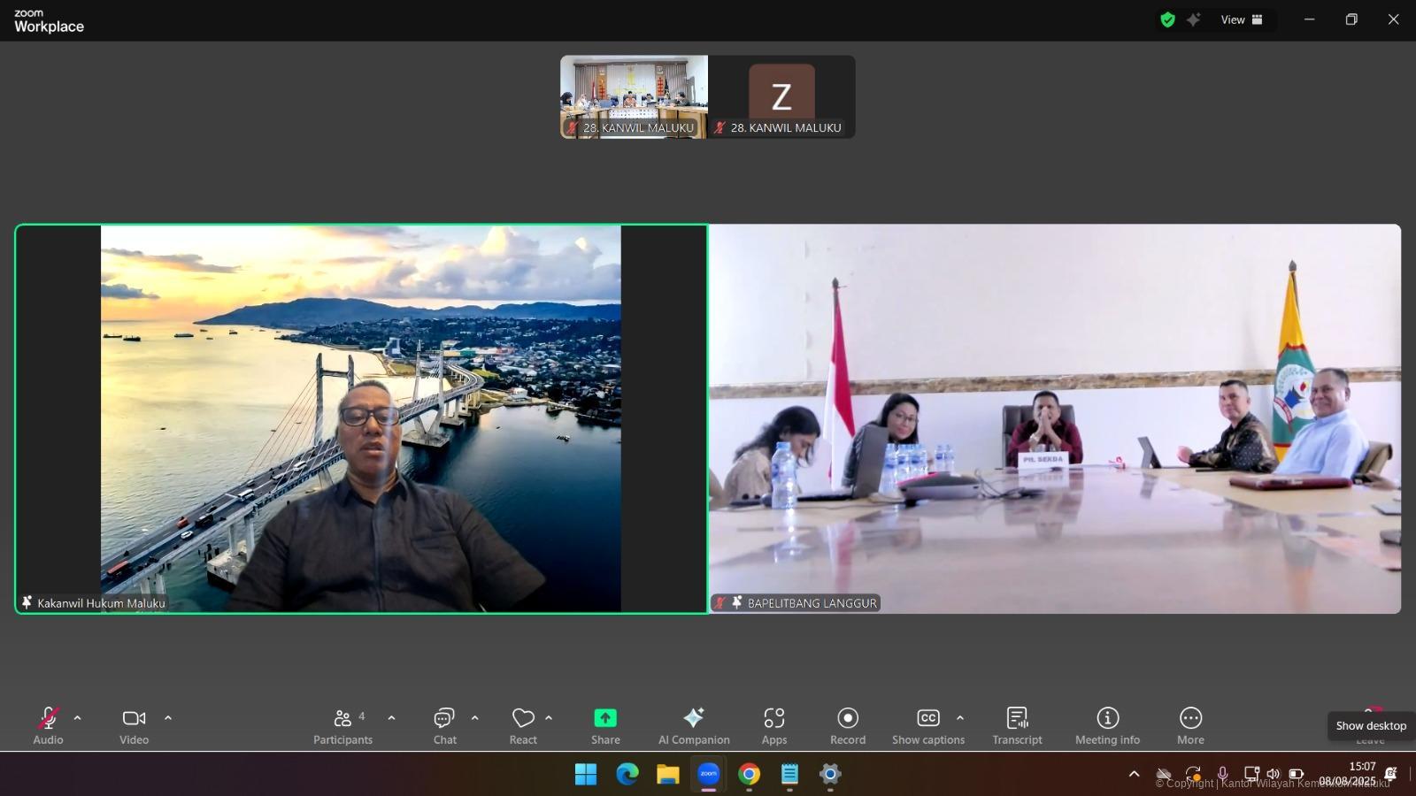Open the notifications bell icon
This screenshot has width=1416, height=796.
click(x=1390, y=774)
